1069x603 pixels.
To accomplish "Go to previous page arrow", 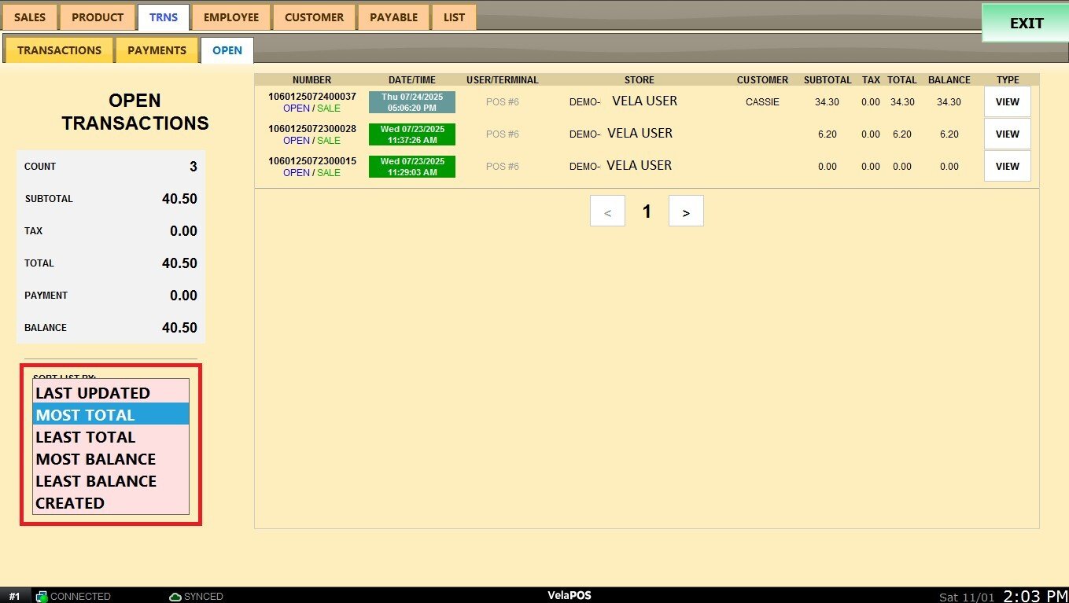I will click(x=607, y=211).
